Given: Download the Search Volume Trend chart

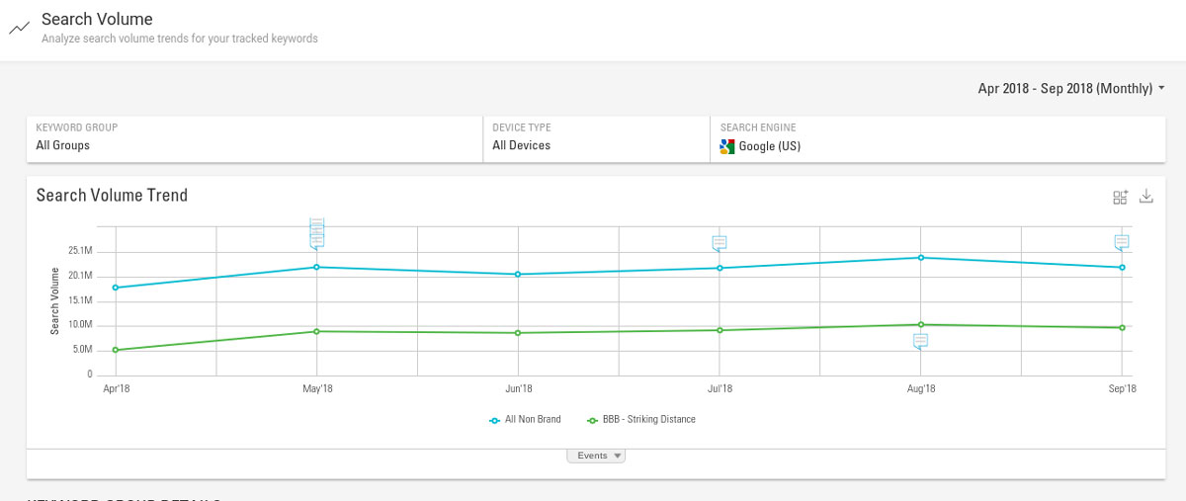Looking at the screenshot, I should click(1146, 196).
